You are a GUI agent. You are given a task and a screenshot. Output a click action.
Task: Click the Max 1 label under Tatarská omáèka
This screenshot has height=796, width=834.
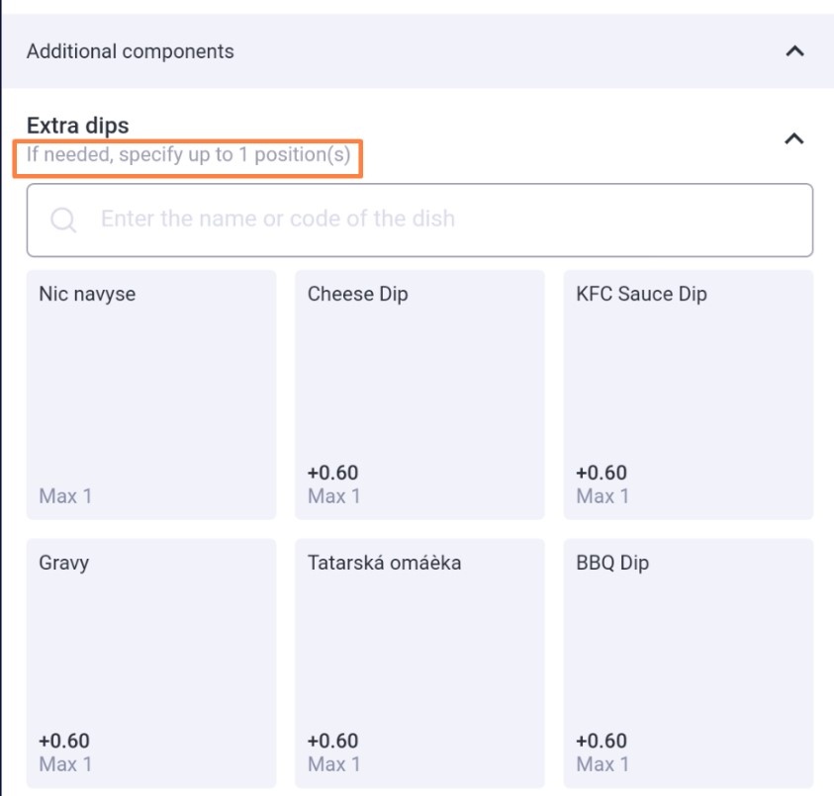[334, 764]
